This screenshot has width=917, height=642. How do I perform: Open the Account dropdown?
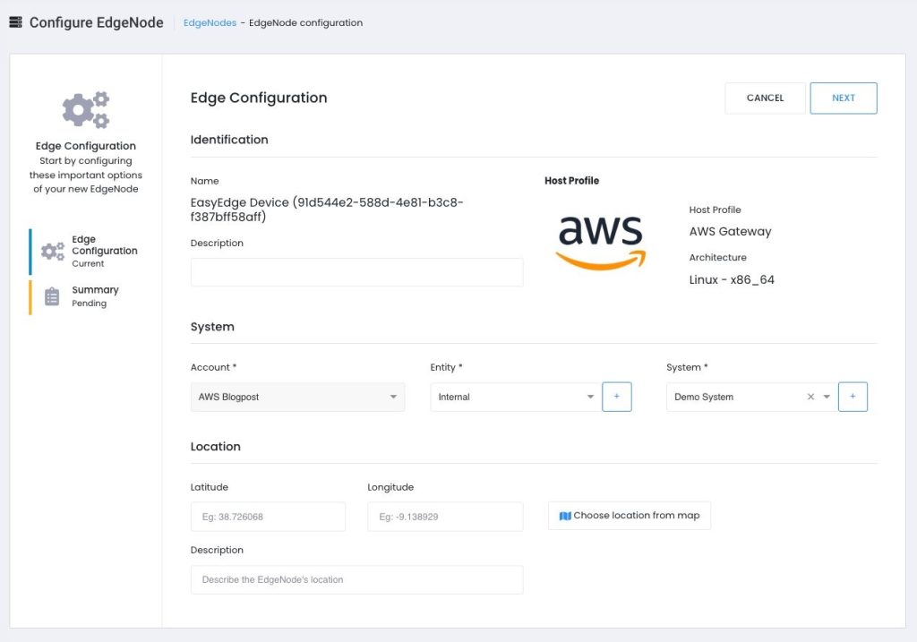(x=297, y=397)
